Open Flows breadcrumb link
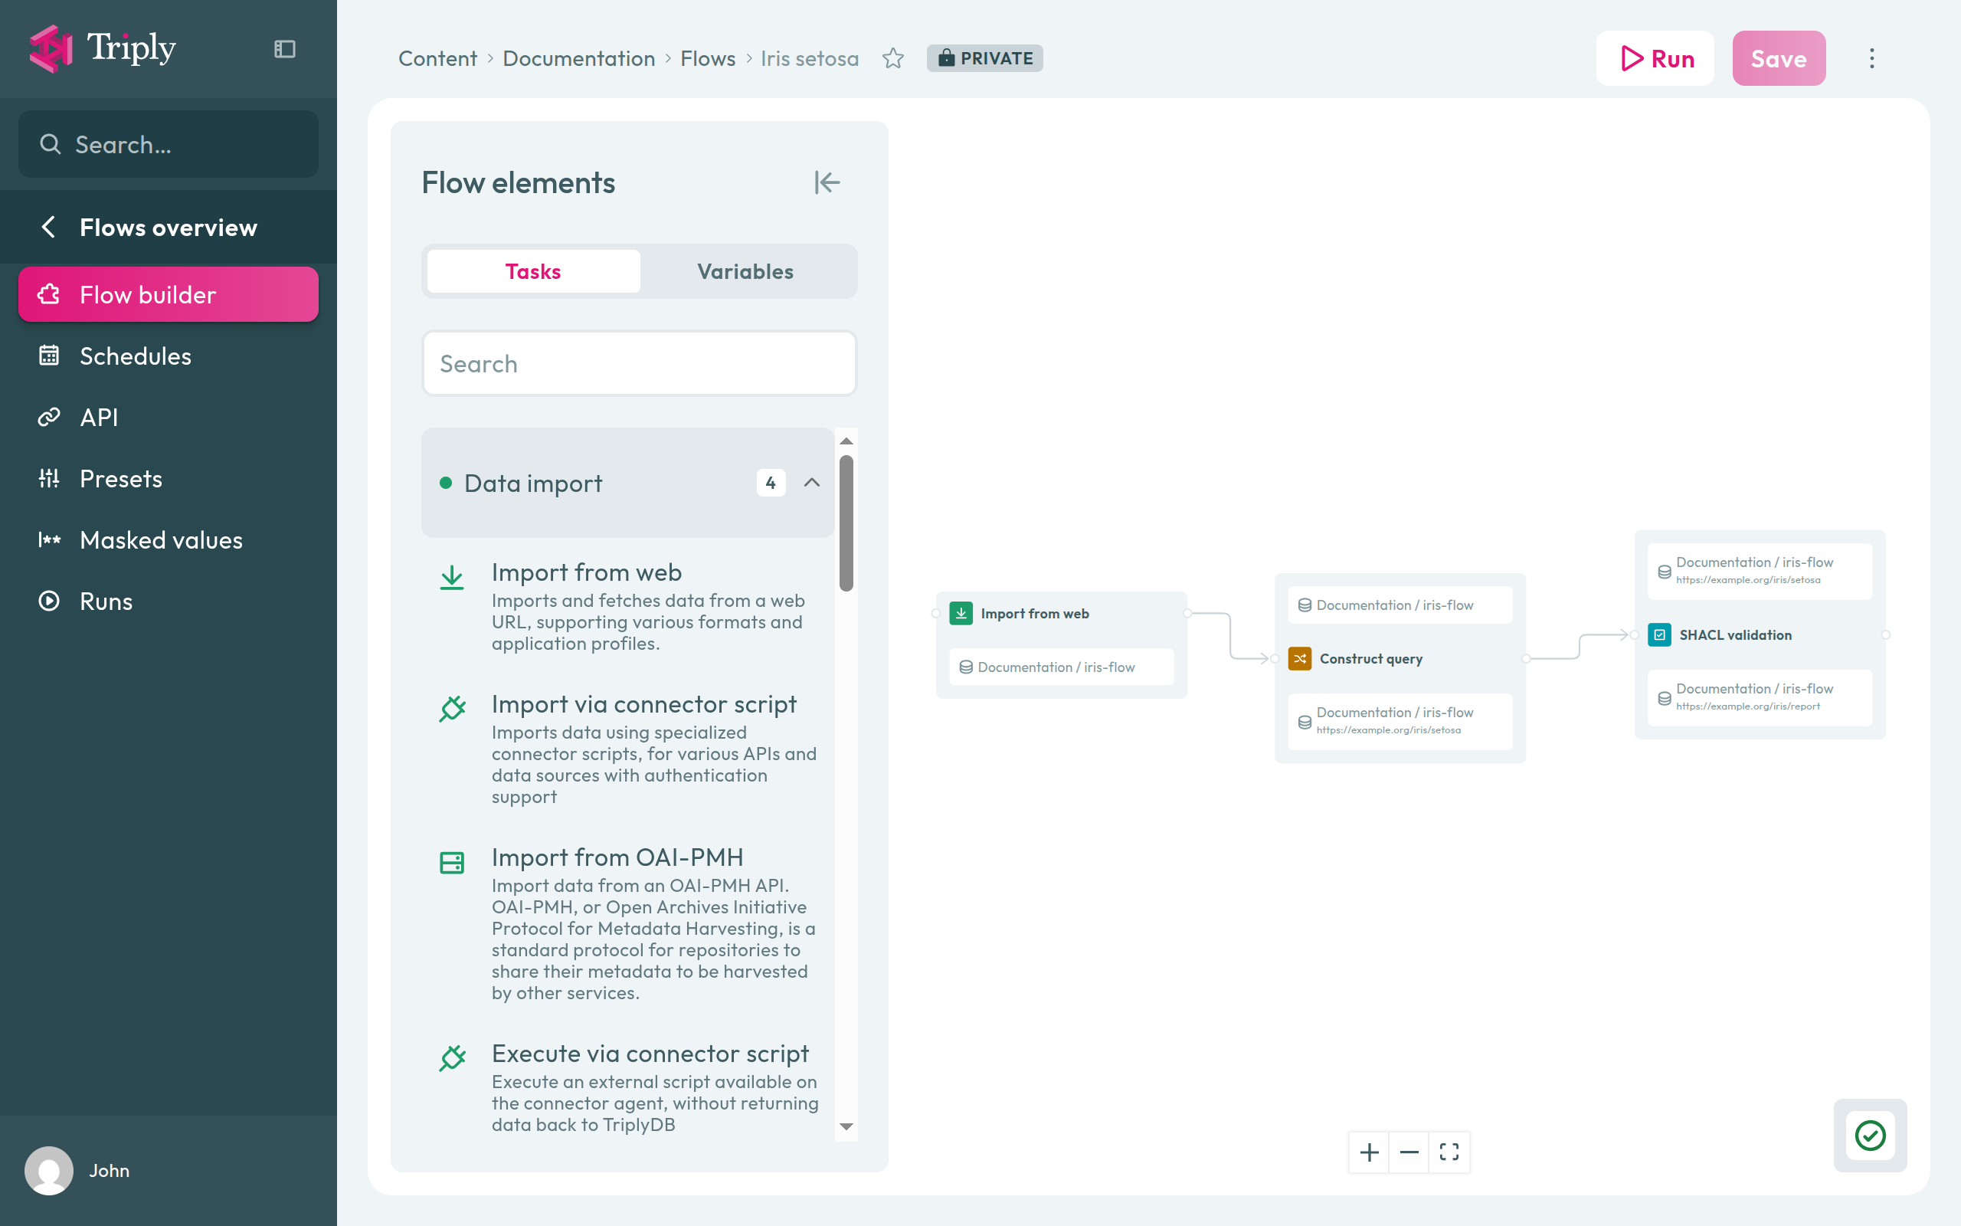Screen dimensions: 1961x1226 [708, 58]
